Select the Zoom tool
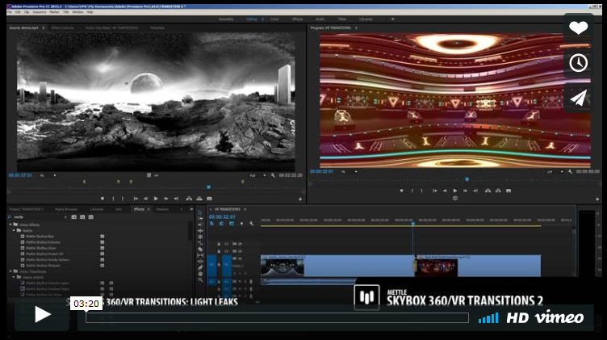The height and width of the screenshot is (340, 607). (x=200, y=280)
